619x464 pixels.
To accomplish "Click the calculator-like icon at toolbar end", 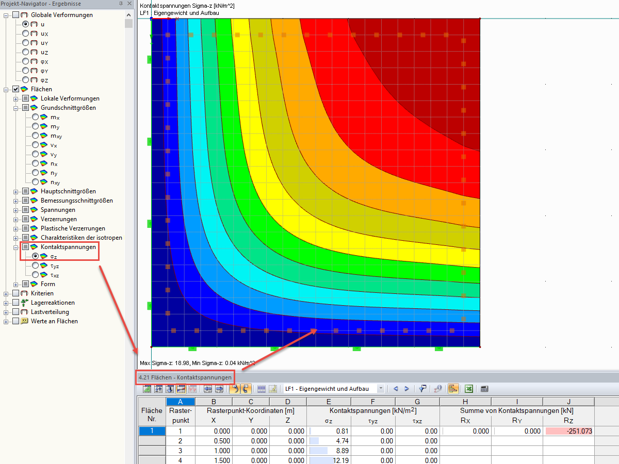I will (x=484, y=389).
